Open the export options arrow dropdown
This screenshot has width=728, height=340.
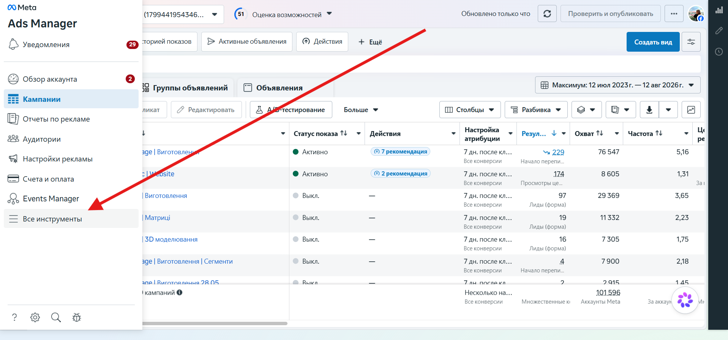point(668,110)
